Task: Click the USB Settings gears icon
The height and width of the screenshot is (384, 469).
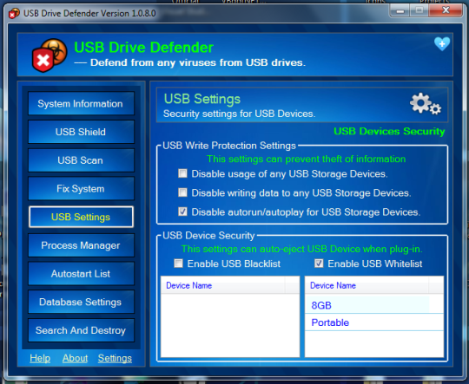Action: [425, 104]
